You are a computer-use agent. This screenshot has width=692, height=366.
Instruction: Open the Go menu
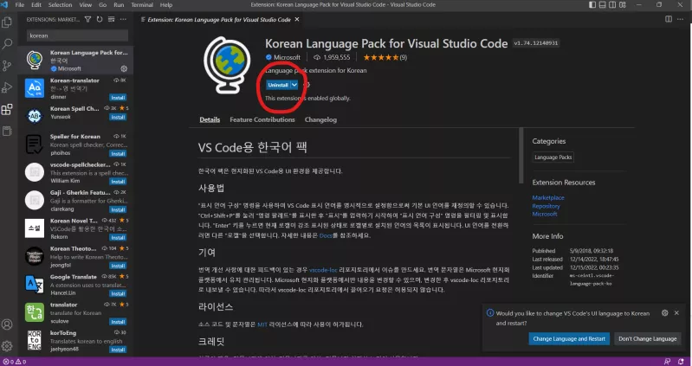[x=102, y=5]
